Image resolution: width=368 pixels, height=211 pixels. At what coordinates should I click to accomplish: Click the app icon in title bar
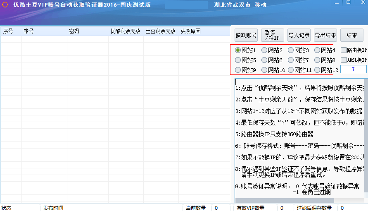pos(5,5)
